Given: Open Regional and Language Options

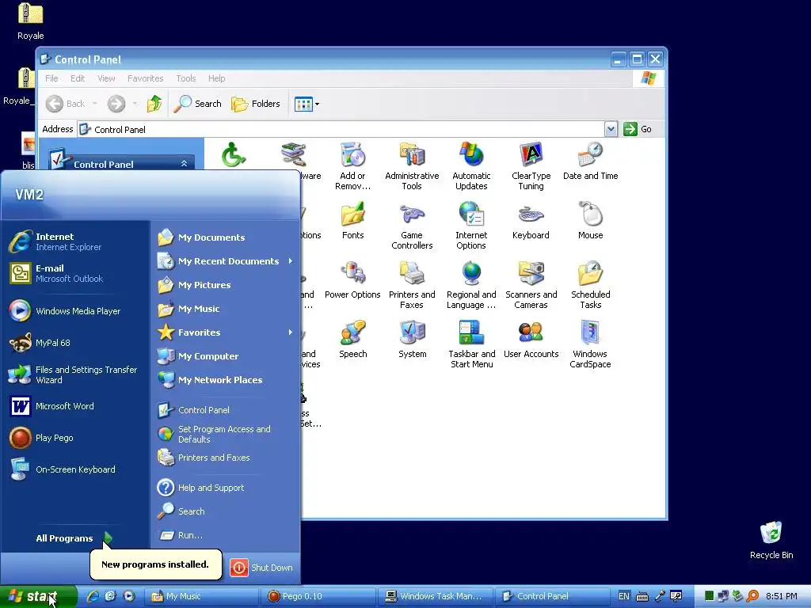Looking at the screenshot, I should tap(471, 285).
